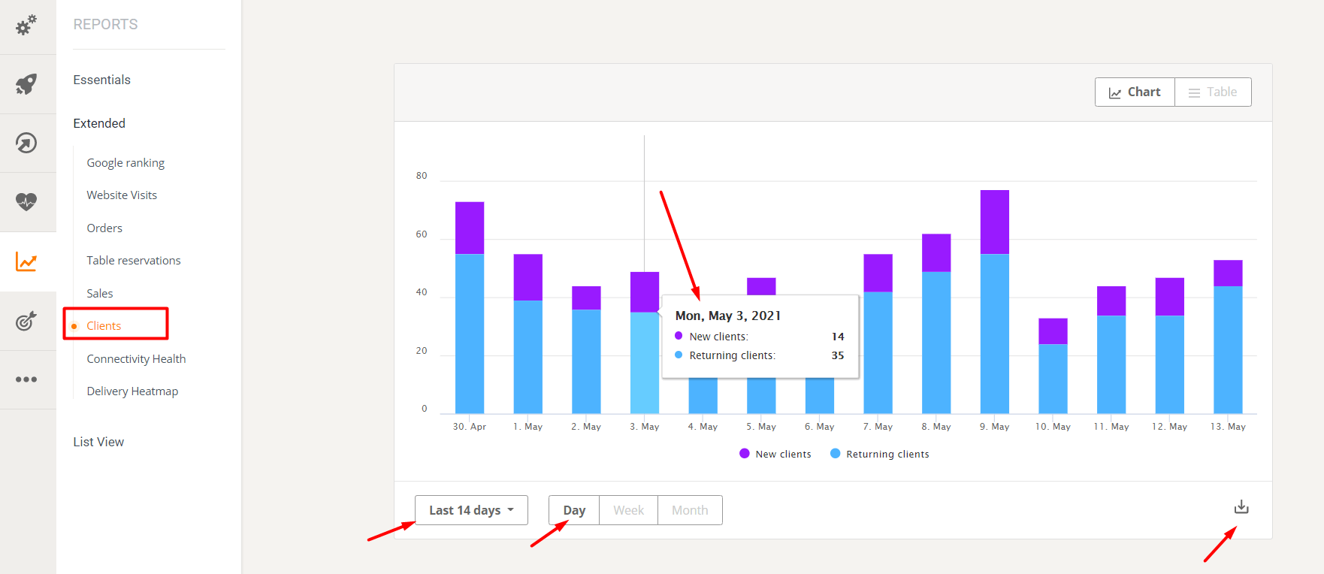The height and width of the screenshot is (574, 1324).
Task: Open List View
Action: [98, 442]
